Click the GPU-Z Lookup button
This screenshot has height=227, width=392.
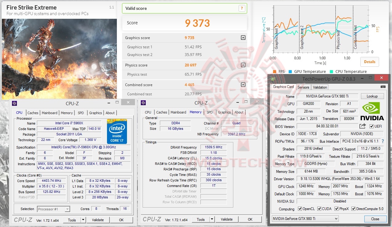[372, 96]
